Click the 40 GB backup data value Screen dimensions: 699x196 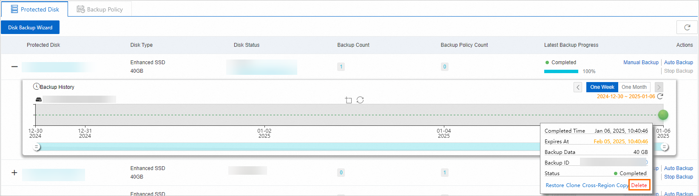(641, 152)
